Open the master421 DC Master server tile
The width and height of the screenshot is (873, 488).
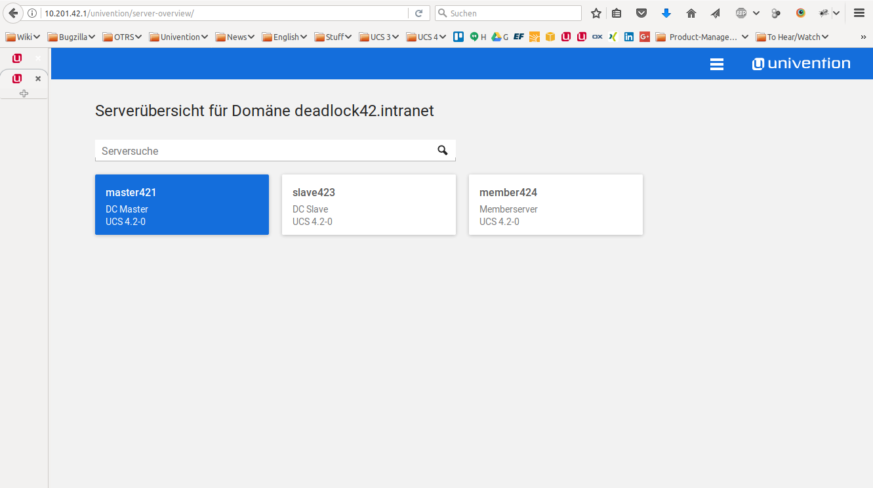pyautogui.click(x=182, y=204)
